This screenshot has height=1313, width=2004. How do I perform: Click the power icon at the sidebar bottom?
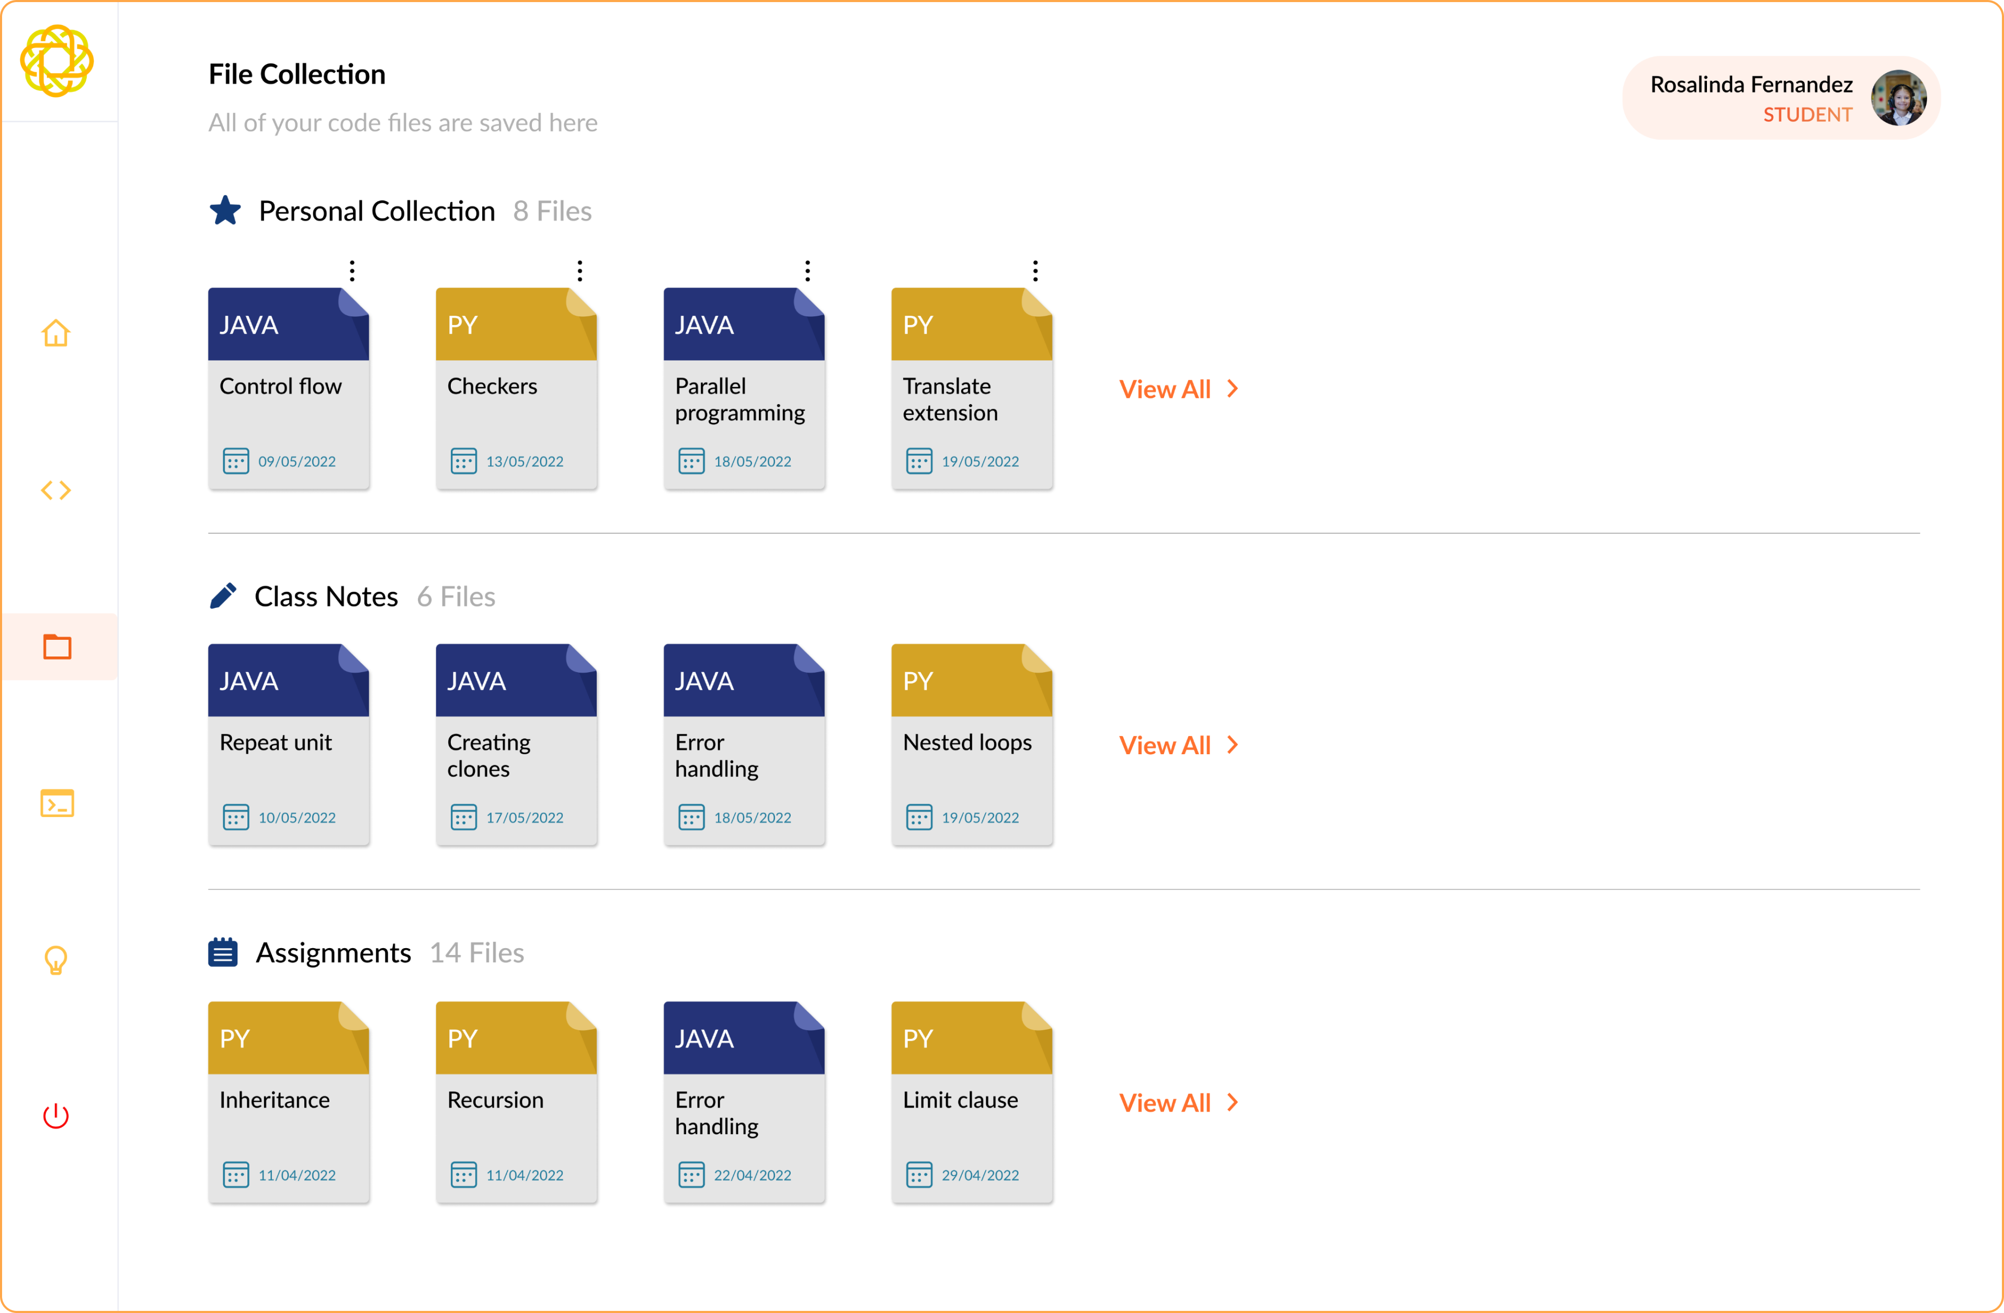click(x=55, y=1116)
